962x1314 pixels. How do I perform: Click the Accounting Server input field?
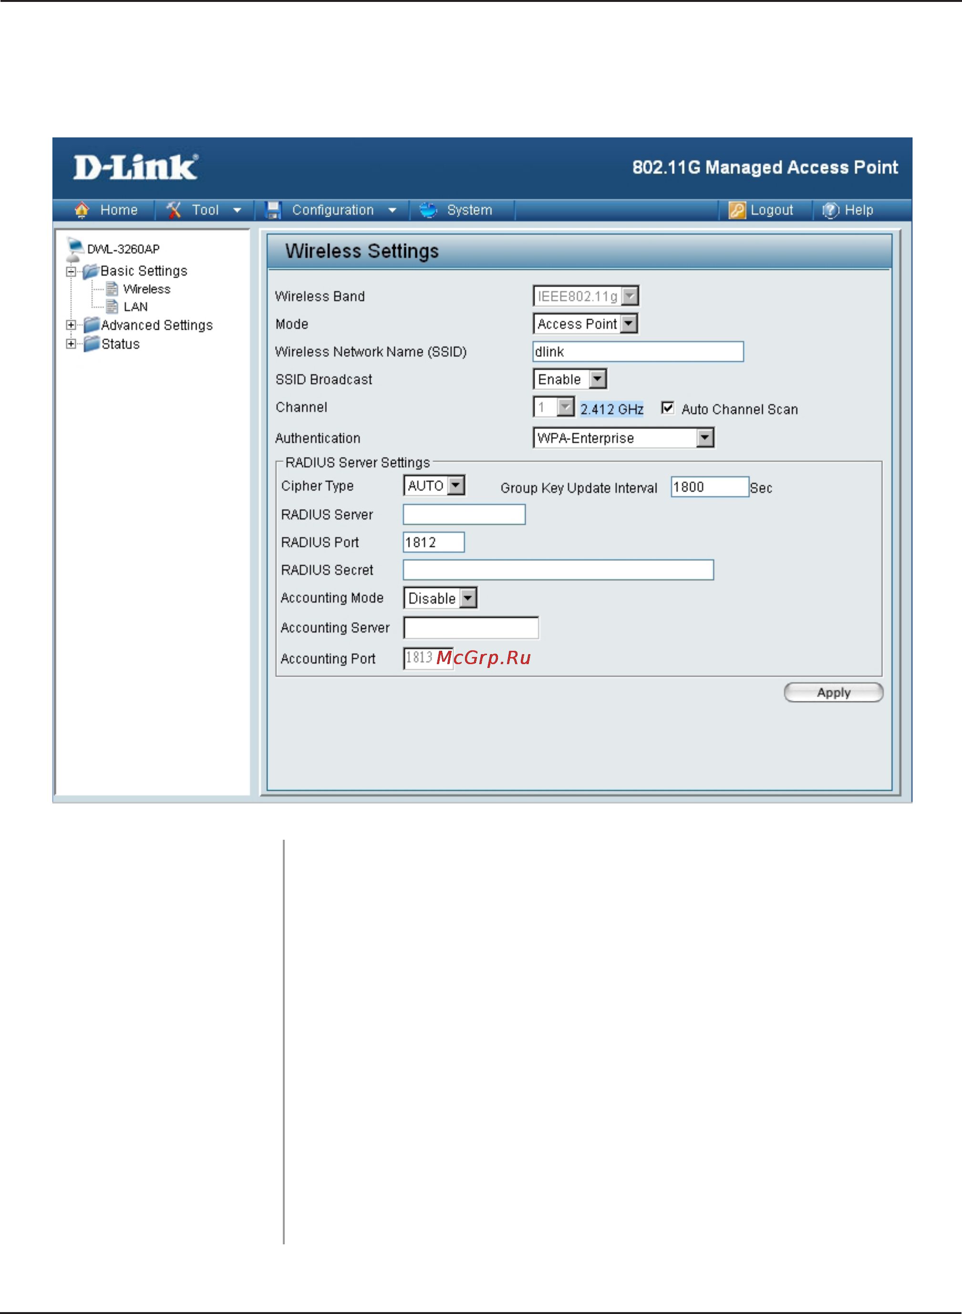click(x=471, y=628)
